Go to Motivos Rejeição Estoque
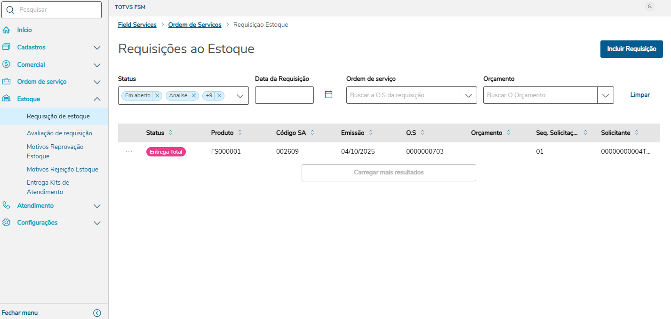 click(62, 169)
